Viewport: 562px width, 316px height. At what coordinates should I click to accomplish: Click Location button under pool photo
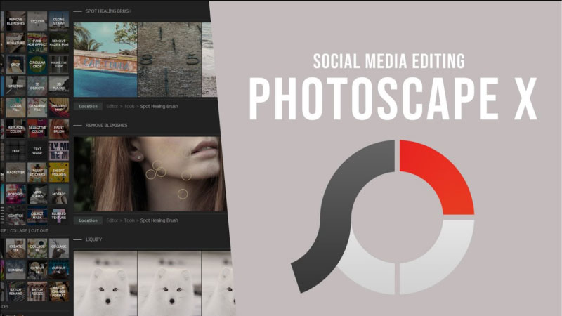tap(89, 107)
